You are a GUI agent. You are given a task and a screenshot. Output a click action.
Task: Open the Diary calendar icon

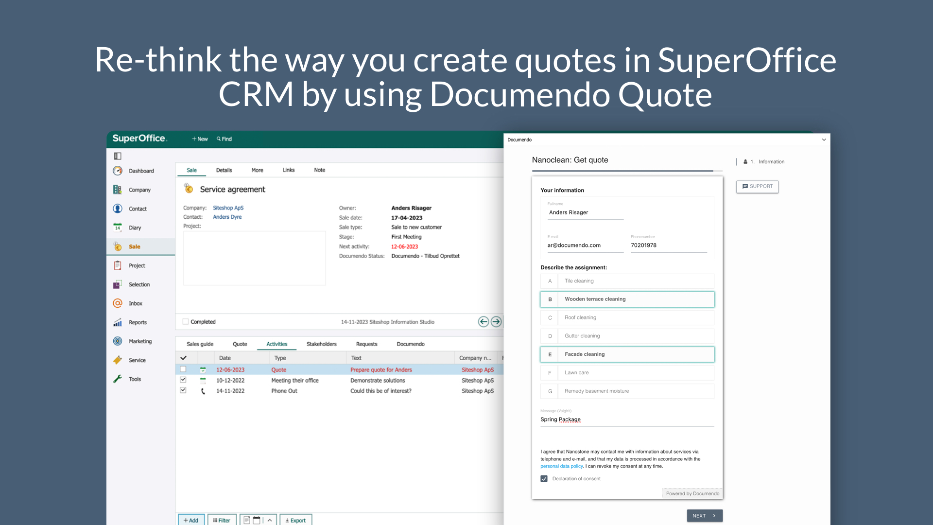pyautogui.click(x=118, y=227)
